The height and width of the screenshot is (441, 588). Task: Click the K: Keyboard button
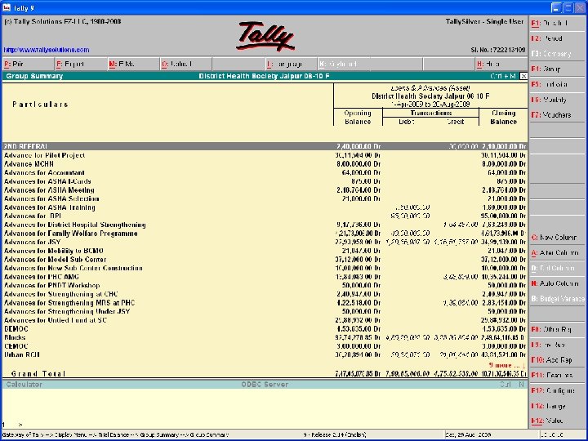click(344, 65)
